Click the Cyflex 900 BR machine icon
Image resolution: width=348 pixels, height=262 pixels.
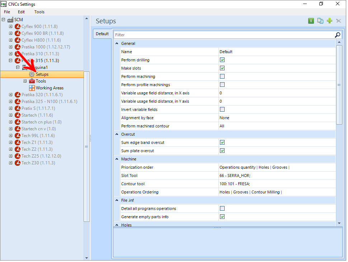click(18, 33)
